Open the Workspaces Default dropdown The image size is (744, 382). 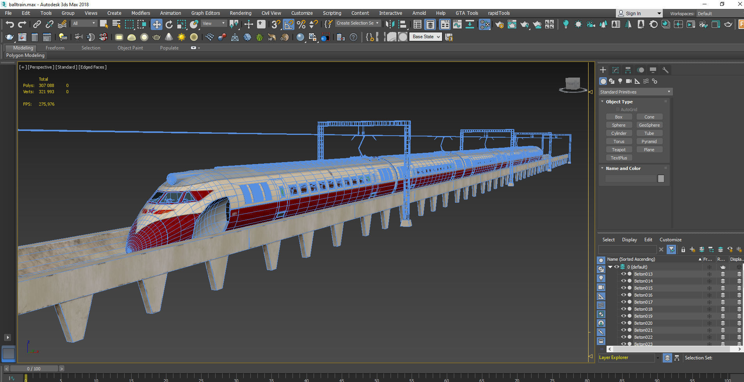pos(720,14)
